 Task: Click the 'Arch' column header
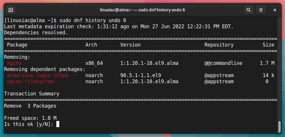[x=91, y=45]
